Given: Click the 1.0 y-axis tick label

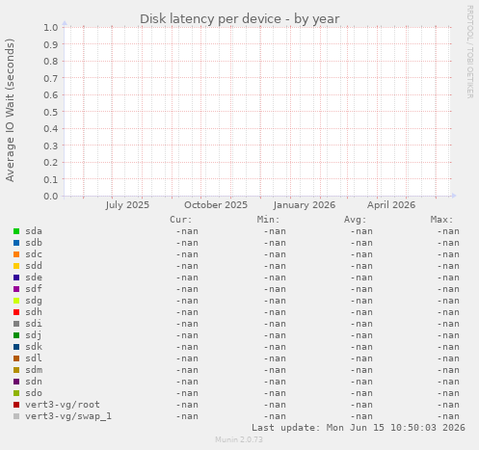Looking at the screenshot, I should pyautogui.click(x=51, y=28).
